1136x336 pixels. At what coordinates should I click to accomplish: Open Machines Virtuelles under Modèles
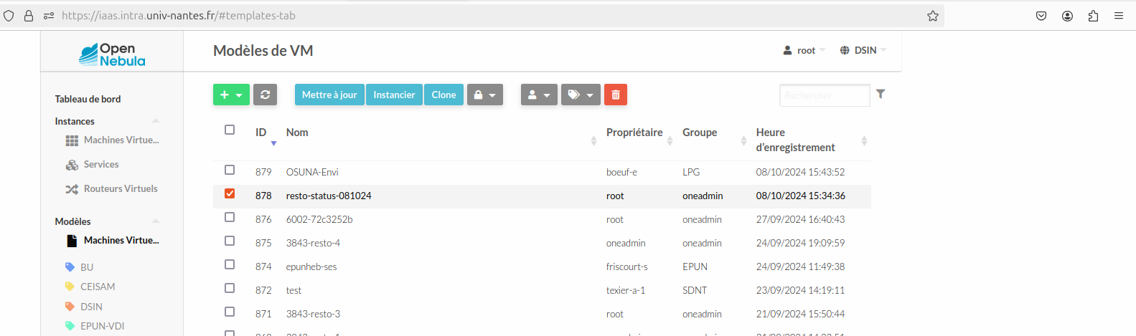[x=121, y=240]
